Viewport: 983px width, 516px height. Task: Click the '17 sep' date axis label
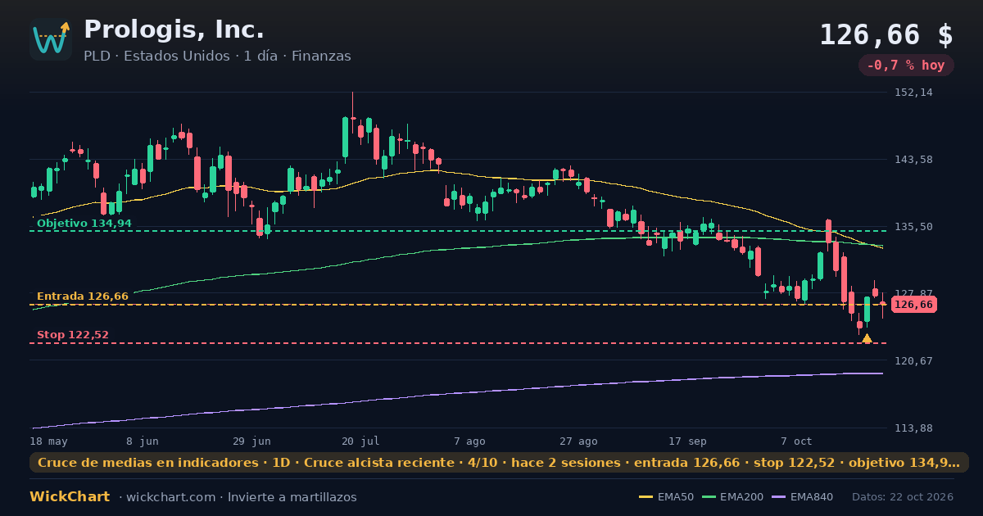687,441
